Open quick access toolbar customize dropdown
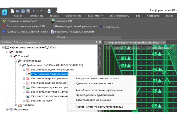The image size is (177, 118). [56, 11]
